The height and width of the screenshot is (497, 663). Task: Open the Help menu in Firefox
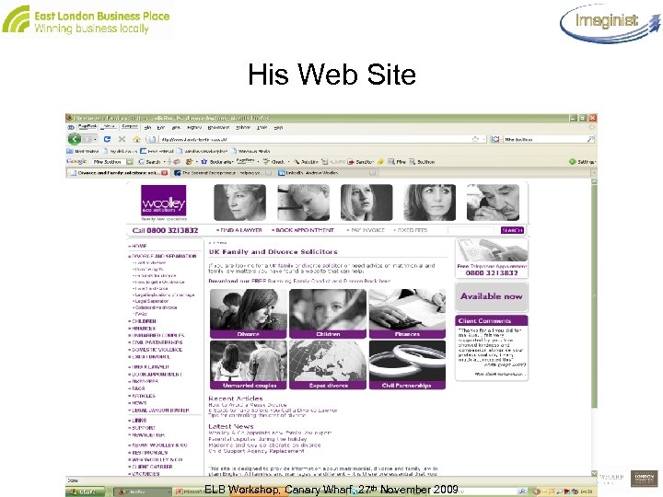pyautogui.click(x=278, y=127)
